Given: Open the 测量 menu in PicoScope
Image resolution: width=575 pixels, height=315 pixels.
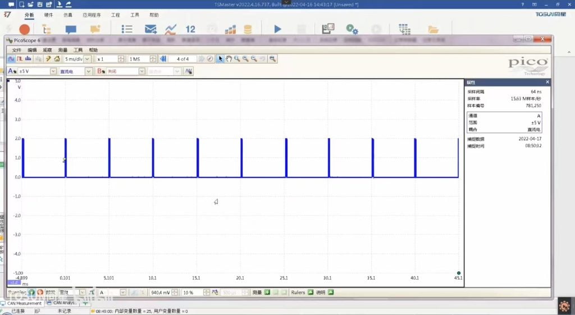Looking at the screenshot, I should 62,50.
